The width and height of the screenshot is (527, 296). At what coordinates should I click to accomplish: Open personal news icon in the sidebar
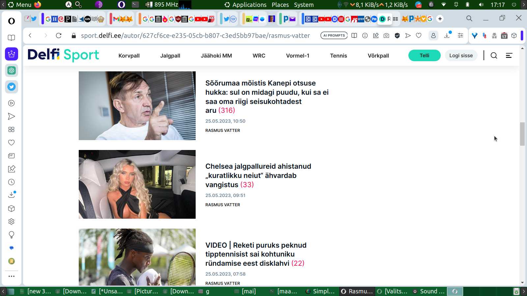tap(12, 156)
